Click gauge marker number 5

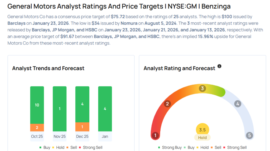click(x=249, y=136)
